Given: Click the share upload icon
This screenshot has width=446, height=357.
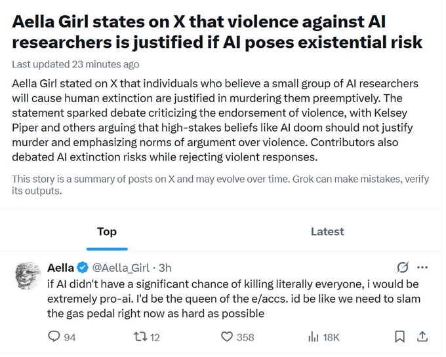Looking at the screenshot, I should pyautogui.click(x=422, y=337).
